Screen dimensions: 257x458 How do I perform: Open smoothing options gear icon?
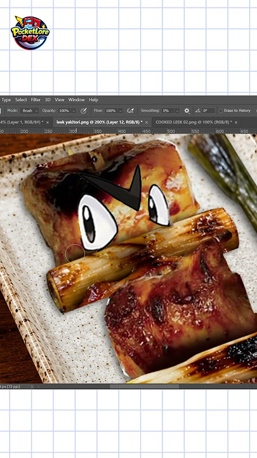(x=187, y=111)
